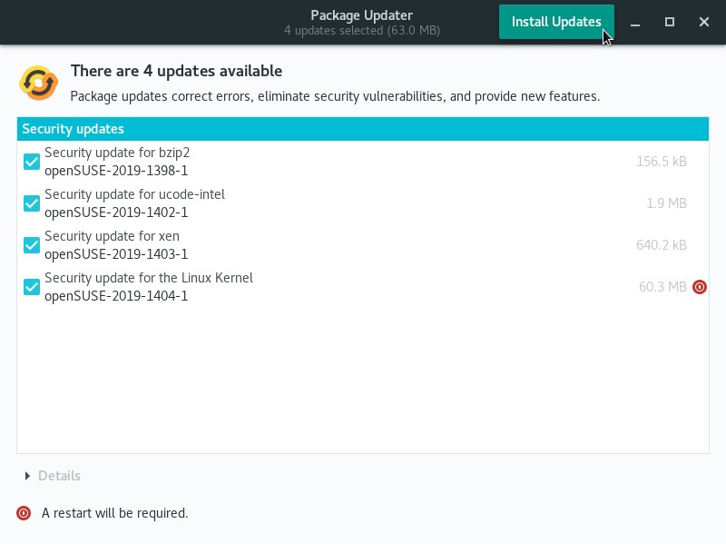
Task: Deselect the xen security update checkbox
Action: pos(32,245)
